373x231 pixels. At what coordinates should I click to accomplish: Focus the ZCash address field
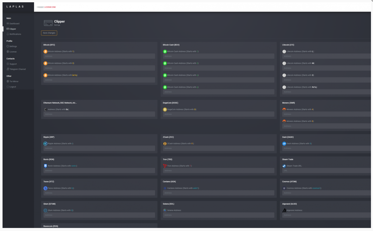pyautogui.click(x=219, y=148)
